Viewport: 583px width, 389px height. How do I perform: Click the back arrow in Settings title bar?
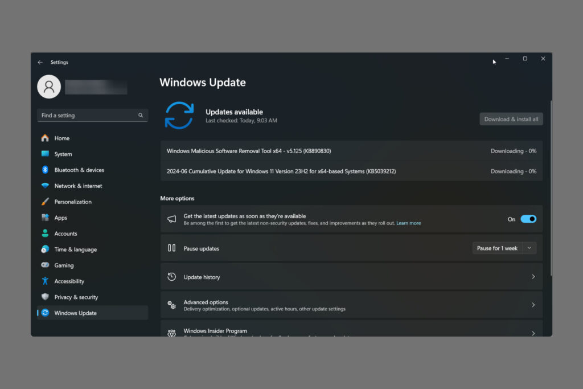click(40, 62)
